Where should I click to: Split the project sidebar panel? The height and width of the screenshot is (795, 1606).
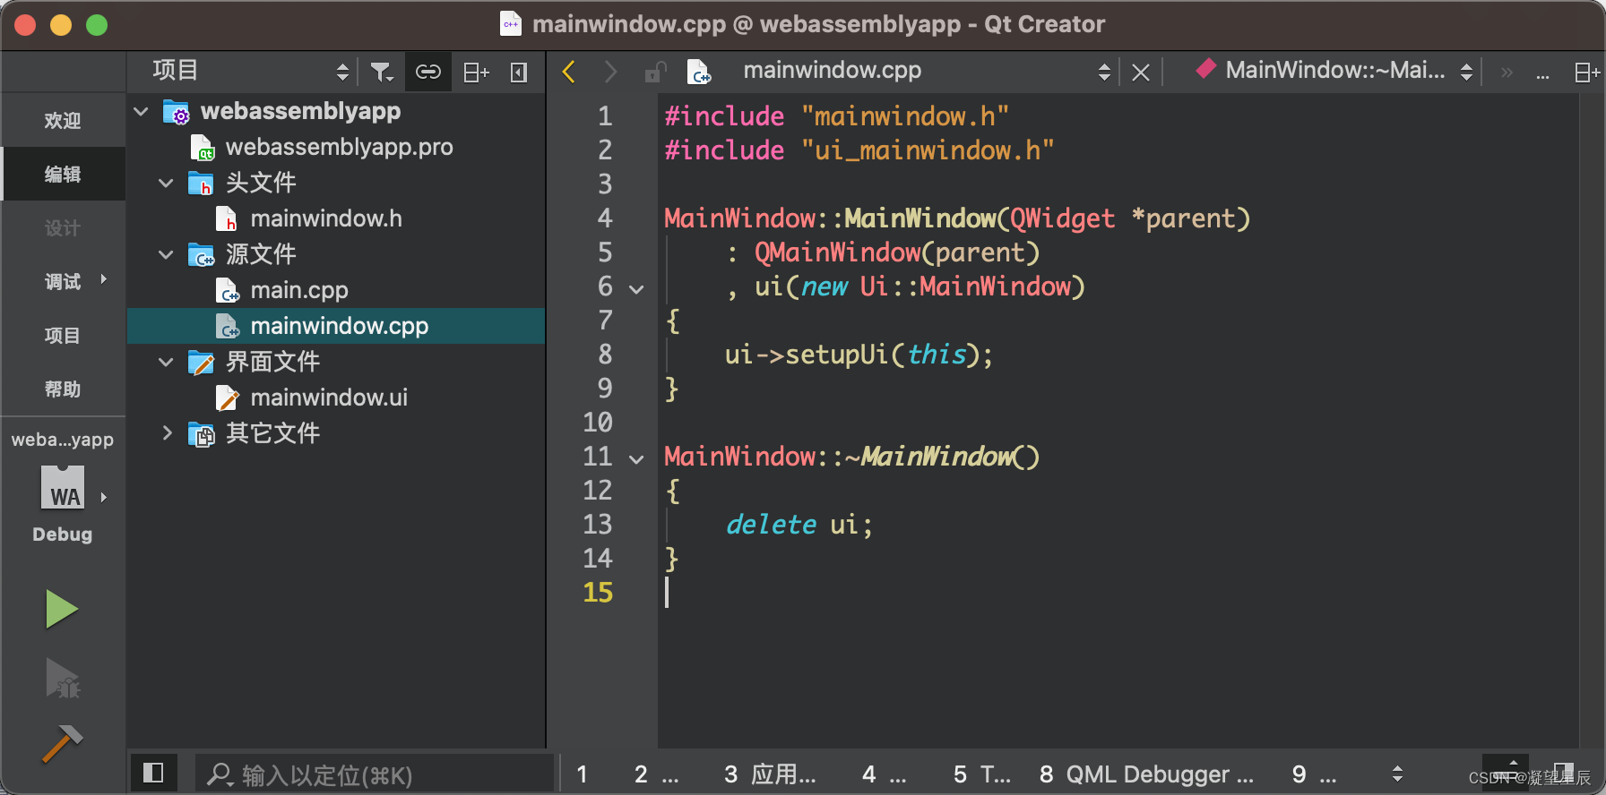[476, 72]
